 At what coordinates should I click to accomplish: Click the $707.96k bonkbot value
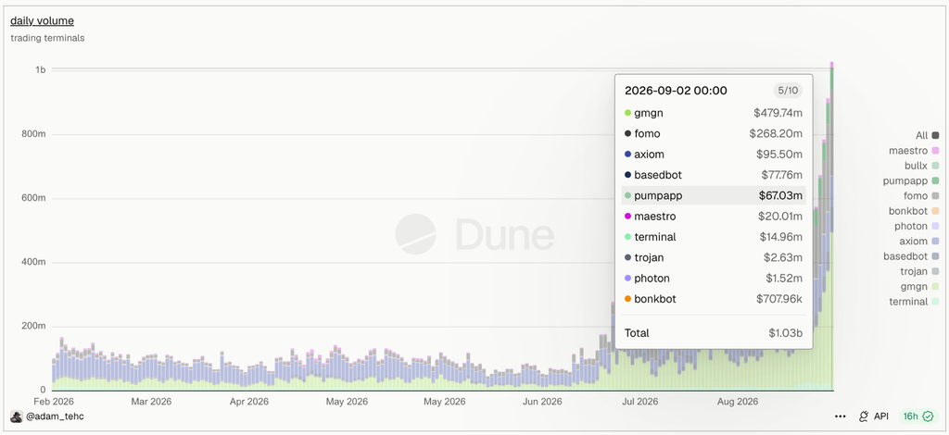coord(779,299)
